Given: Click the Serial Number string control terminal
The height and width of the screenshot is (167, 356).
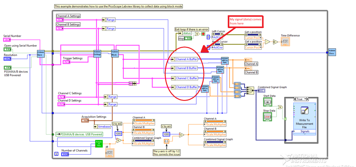Looking at the screenshot, I should [x=7, y=40].
